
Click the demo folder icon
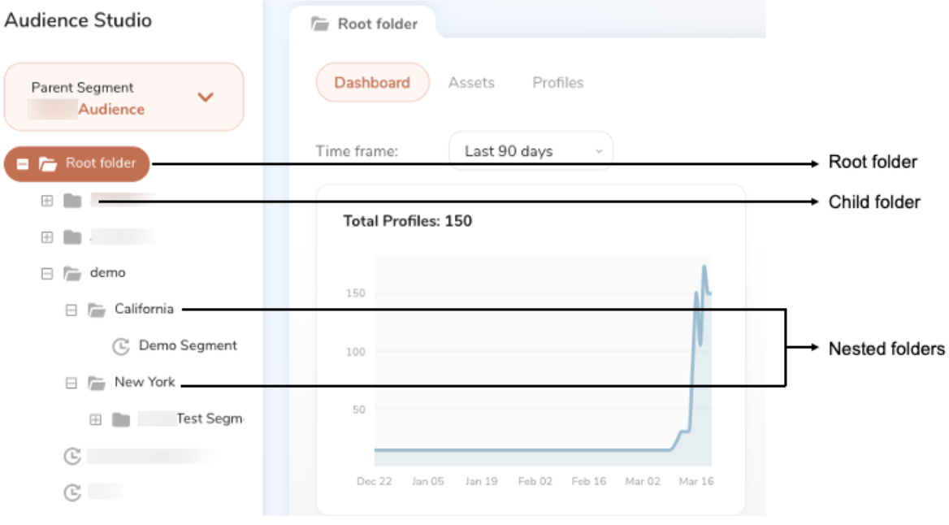tap(72, 274)
